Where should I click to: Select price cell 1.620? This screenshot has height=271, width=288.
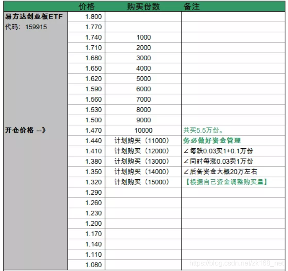(x=86, y=79)
